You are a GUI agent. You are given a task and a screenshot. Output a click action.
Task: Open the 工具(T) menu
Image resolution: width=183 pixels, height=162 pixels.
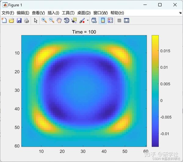point(68,13)
